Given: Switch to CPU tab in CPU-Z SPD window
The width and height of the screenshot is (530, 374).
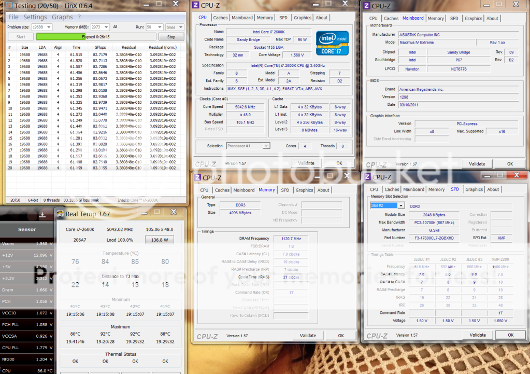Looking at the screenshot, I should 374,189.
